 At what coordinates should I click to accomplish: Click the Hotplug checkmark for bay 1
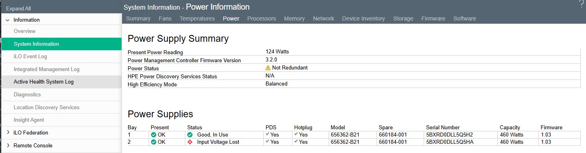(296, 135)
